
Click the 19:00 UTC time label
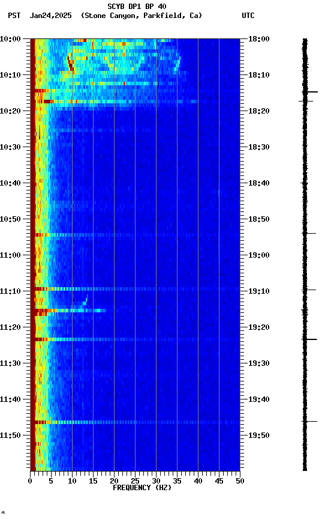(259, 255)
